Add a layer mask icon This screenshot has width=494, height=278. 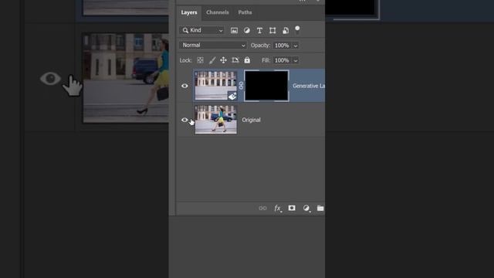pyautogui.click(x=292, y=208)
